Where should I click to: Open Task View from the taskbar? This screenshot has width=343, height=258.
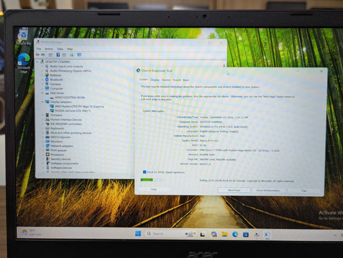pyautogui.click(x=203, y=234)
